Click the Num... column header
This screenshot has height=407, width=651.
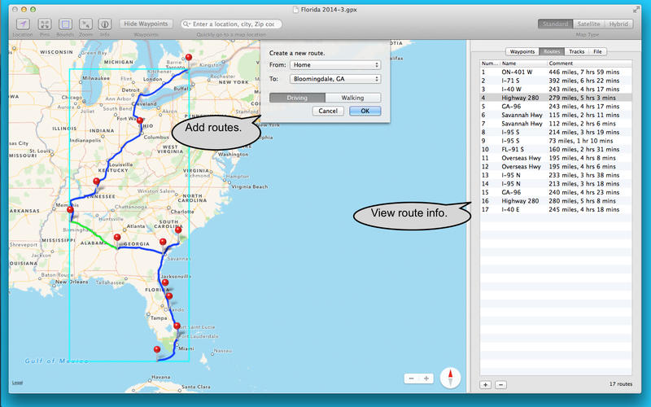coord(490,63)
